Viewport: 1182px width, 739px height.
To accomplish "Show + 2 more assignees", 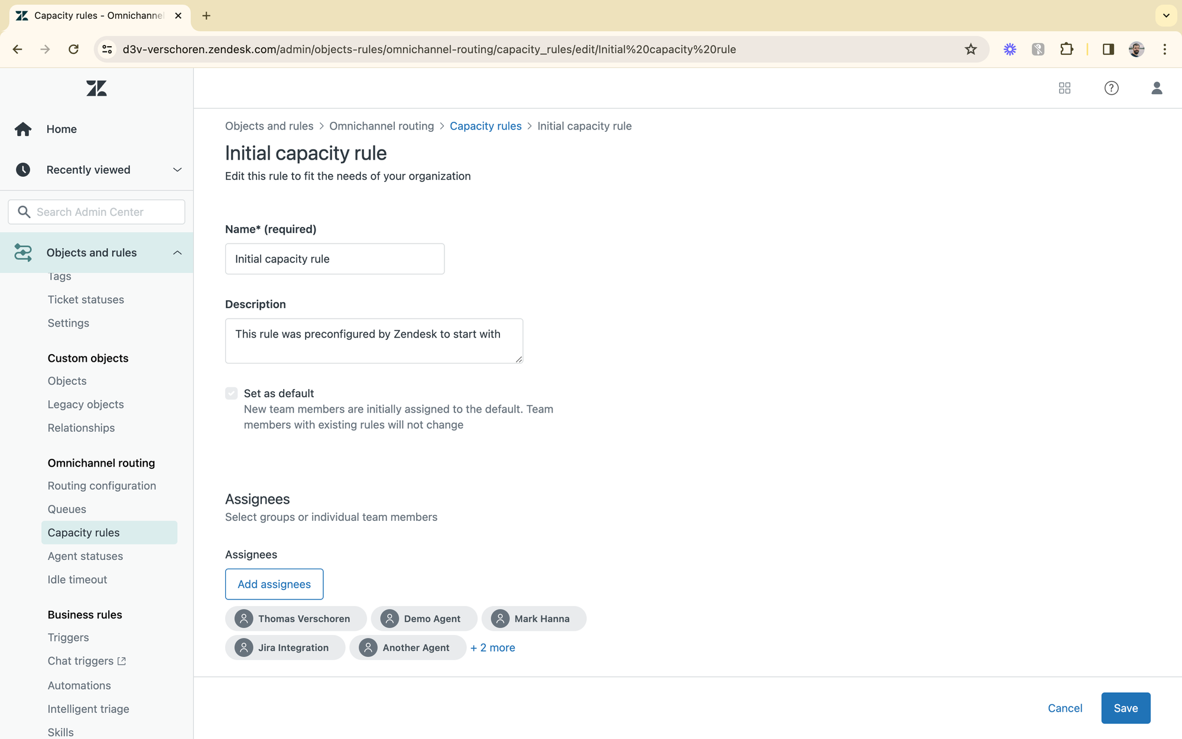I will tap(492, 647).
